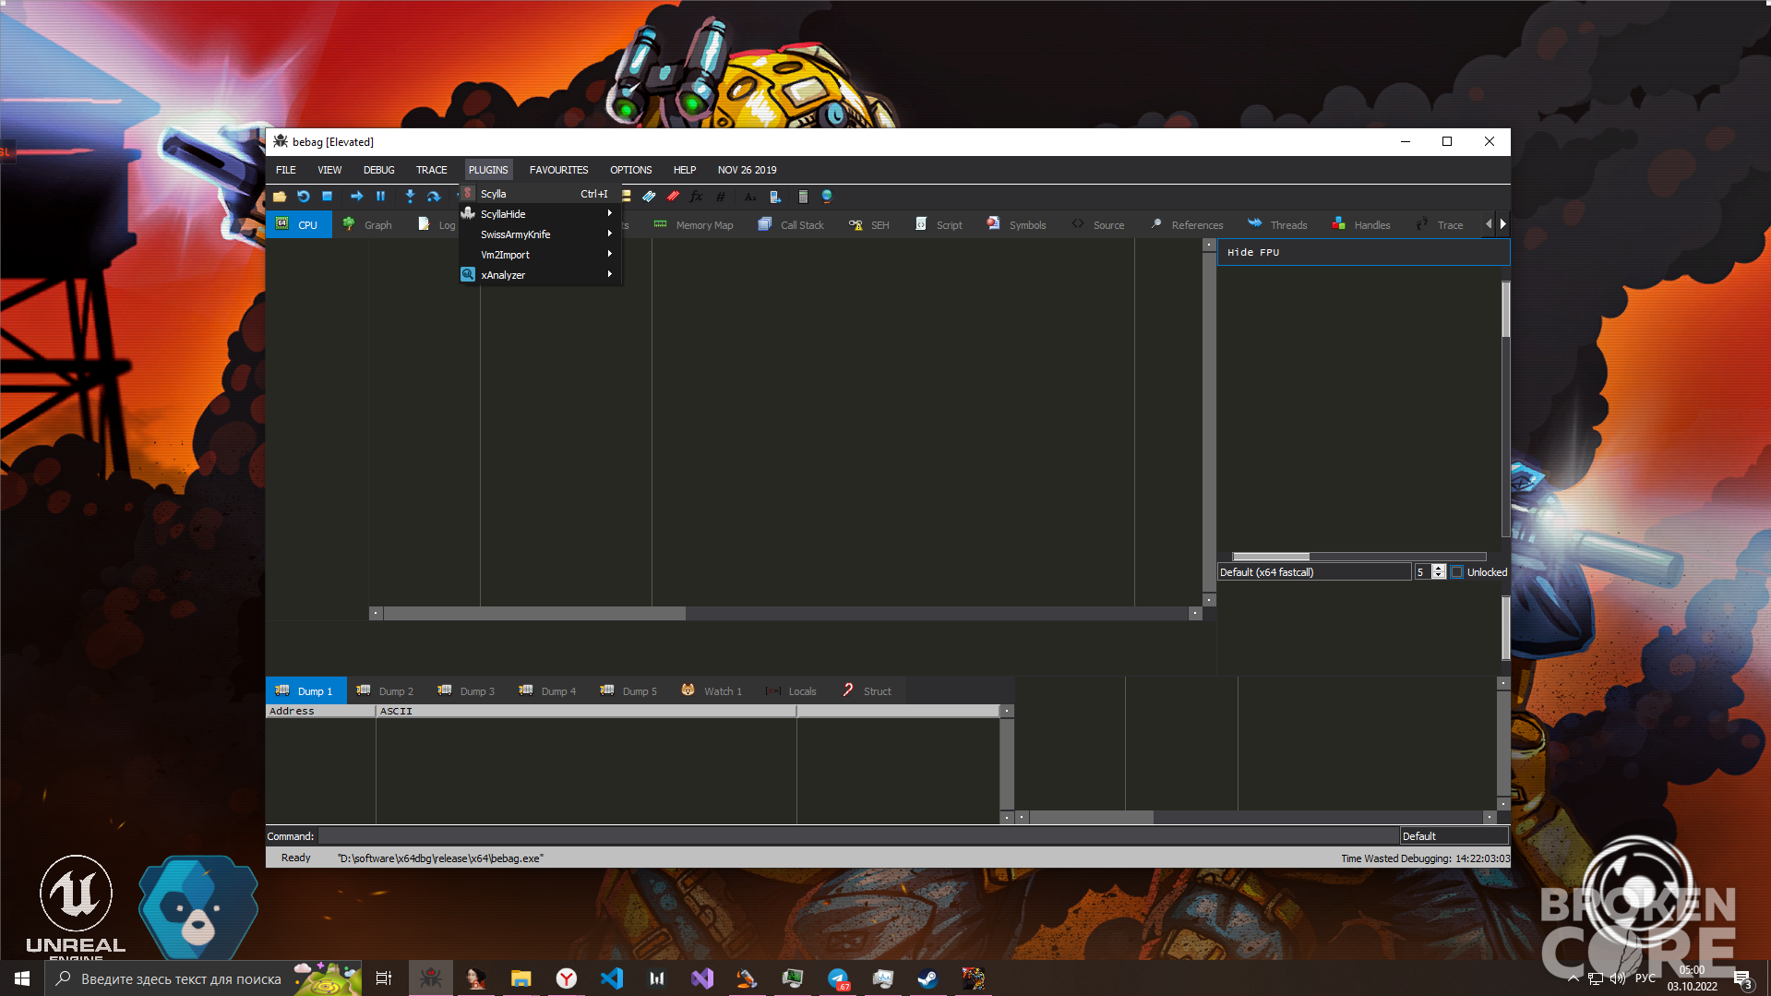
Task: Open the fx functions icon
Action: [x=696, y=196]
